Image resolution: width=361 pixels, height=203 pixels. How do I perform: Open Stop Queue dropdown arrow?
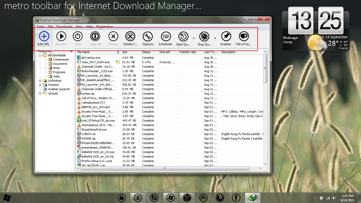215,38
